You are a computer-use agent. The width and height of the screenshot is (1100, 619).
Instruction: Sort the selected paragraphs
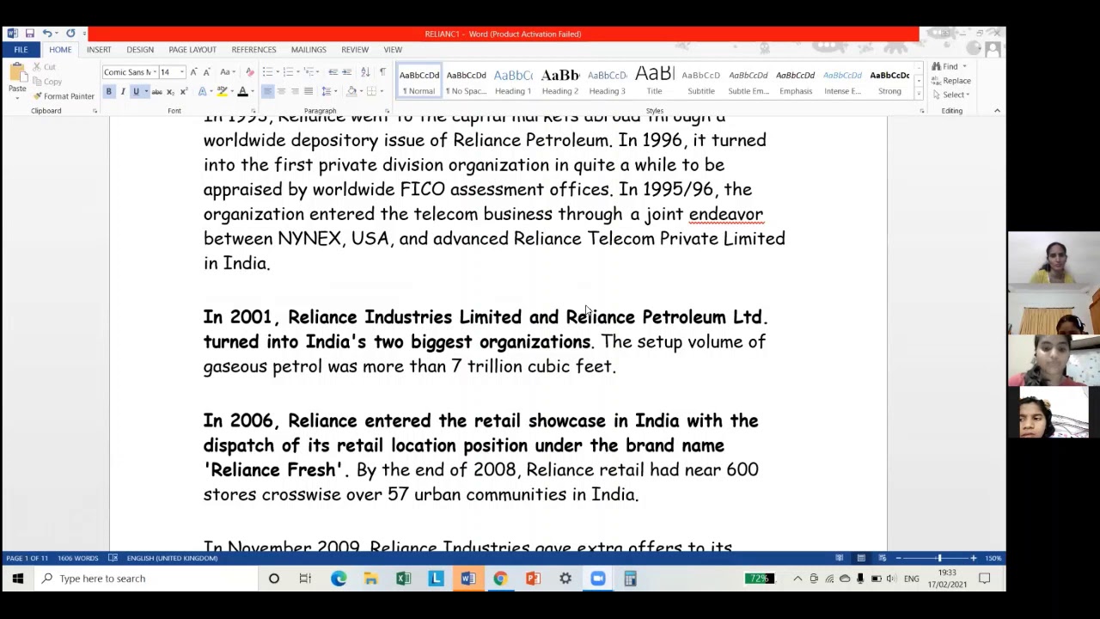pos(365,72)
